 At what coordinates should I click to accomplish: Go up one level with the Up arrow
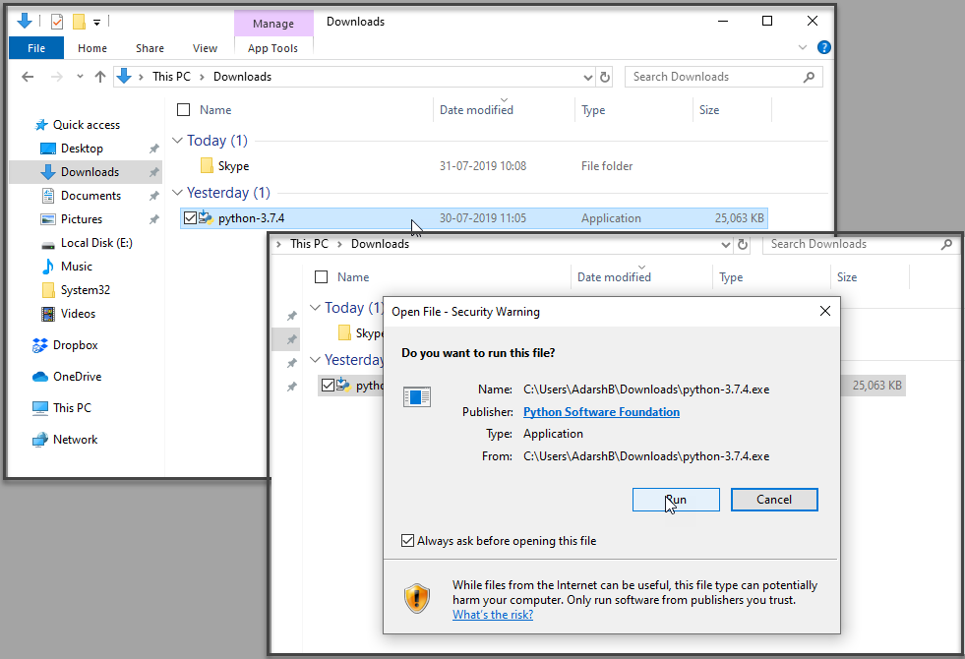pyautogui.click(x=100, y=77)
